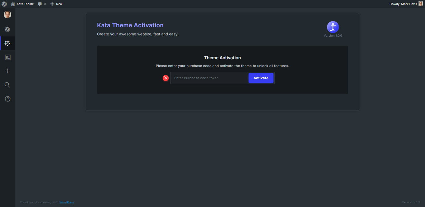Focus the Purchase code token field
The height and width of the screenshot is (207, 425).
click(x=209, y=78)
